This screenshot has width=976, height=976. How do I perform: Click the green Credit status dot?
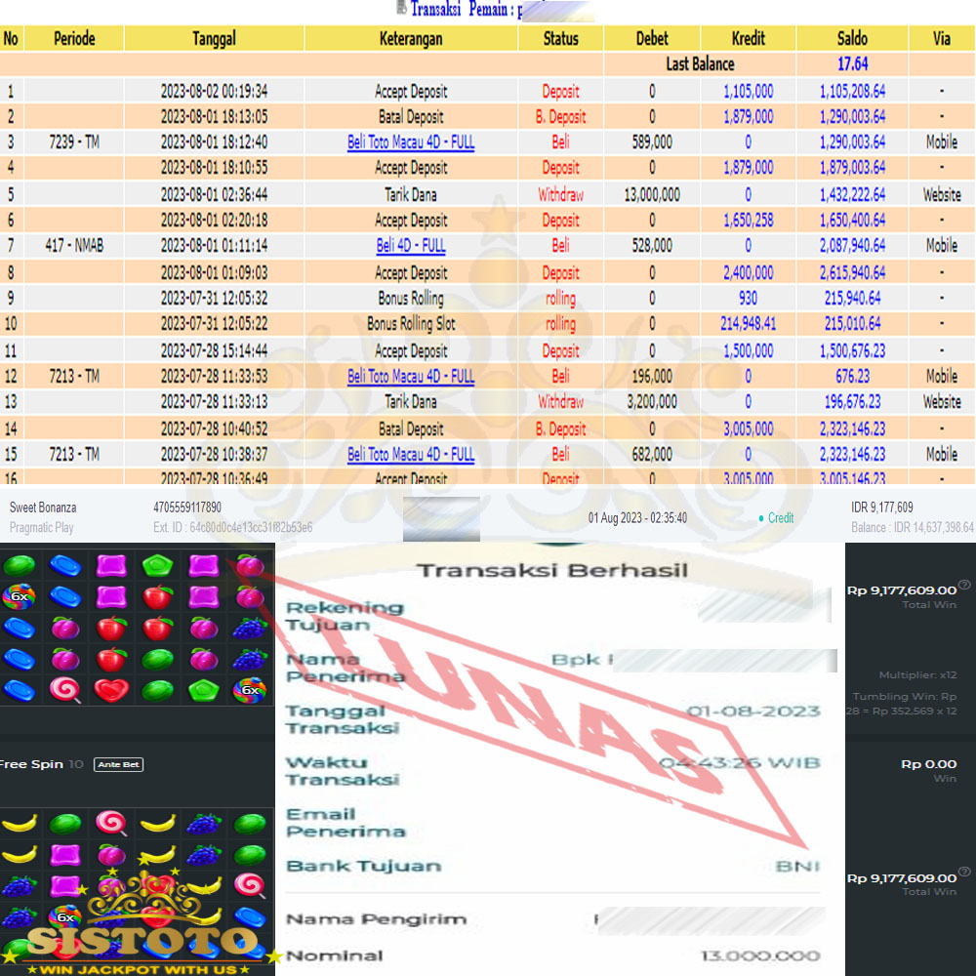[x=761, y=518]
